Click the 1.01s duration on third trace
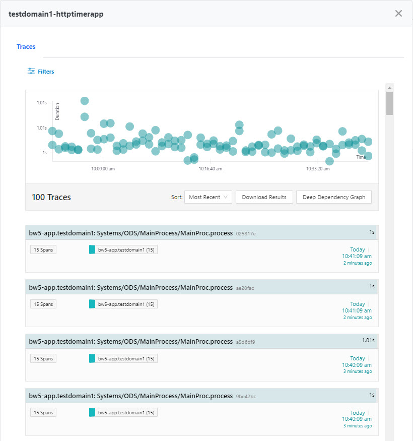The image size is (413, 441). click(x=368, y=340)
